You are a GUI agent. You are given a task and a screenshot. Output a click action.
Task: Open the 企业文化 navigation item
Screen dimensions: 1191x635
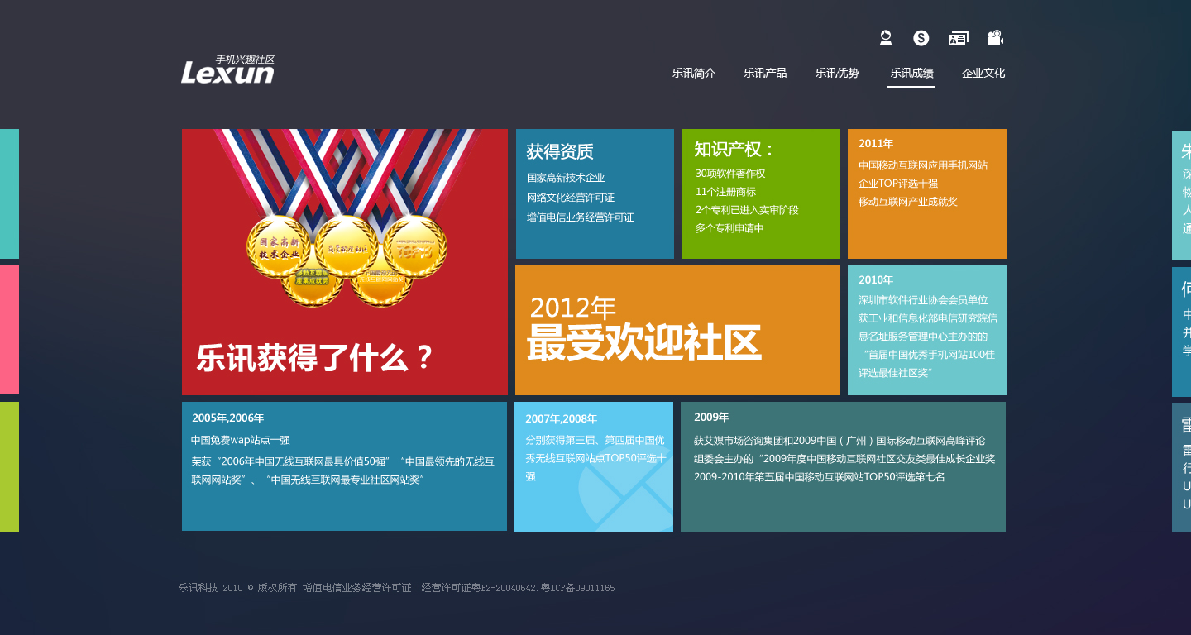[983, 73]
